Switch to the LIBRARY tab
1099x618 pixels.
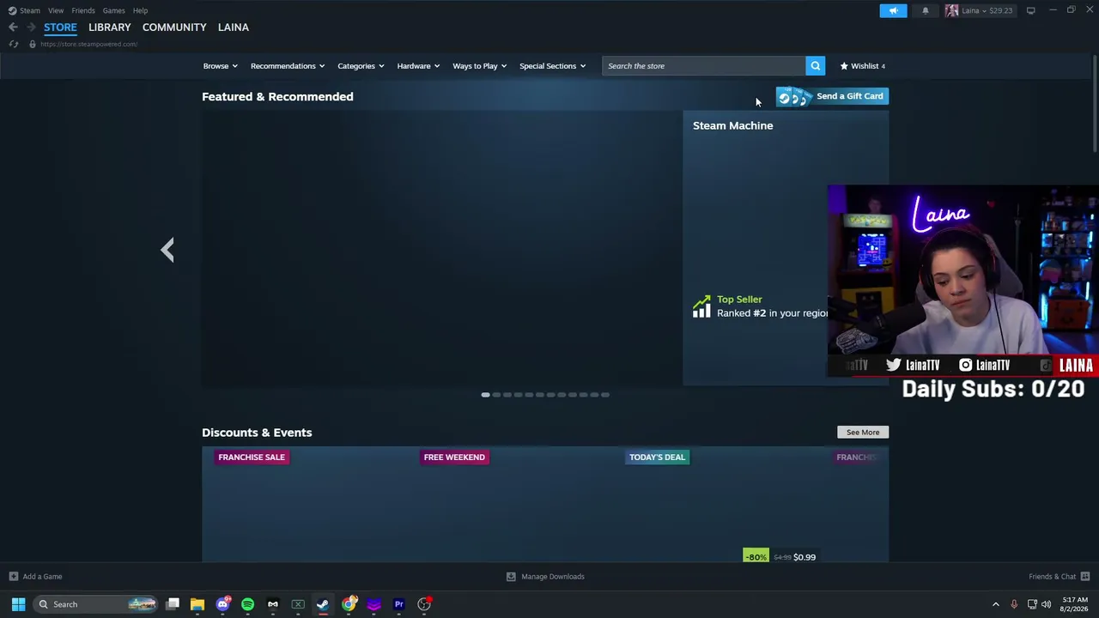(x=110, y=27)
